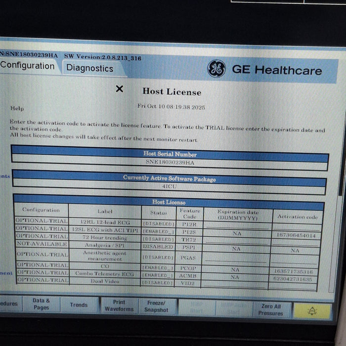This screenshot has width=346, height=346.
Task: Select Zero All Pressures
Action: pyautogui.click(x=271, y=309)
